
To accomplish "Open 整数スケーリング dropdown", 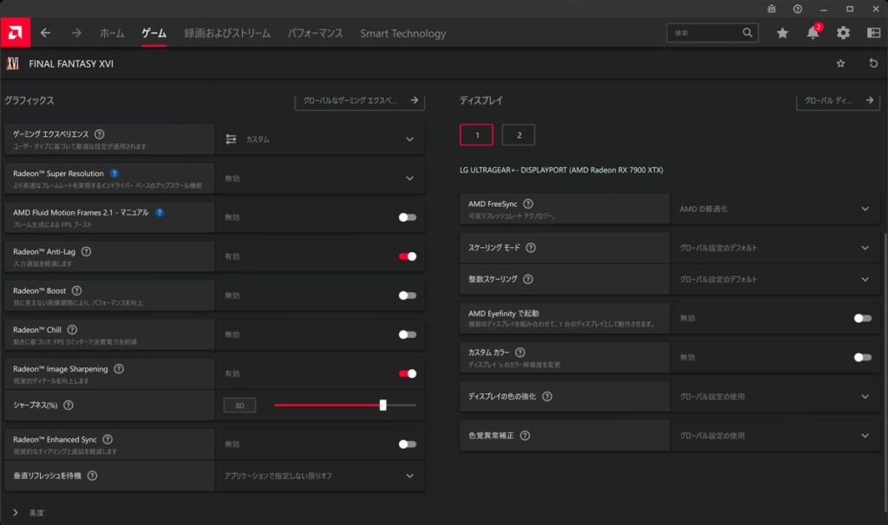I will coord(774,280).
